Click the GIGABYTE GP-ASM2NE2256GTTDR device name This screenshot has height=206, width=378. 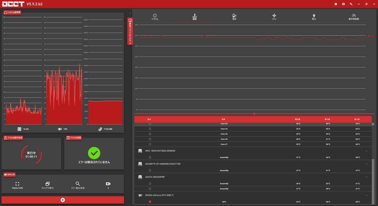[163, 164]
